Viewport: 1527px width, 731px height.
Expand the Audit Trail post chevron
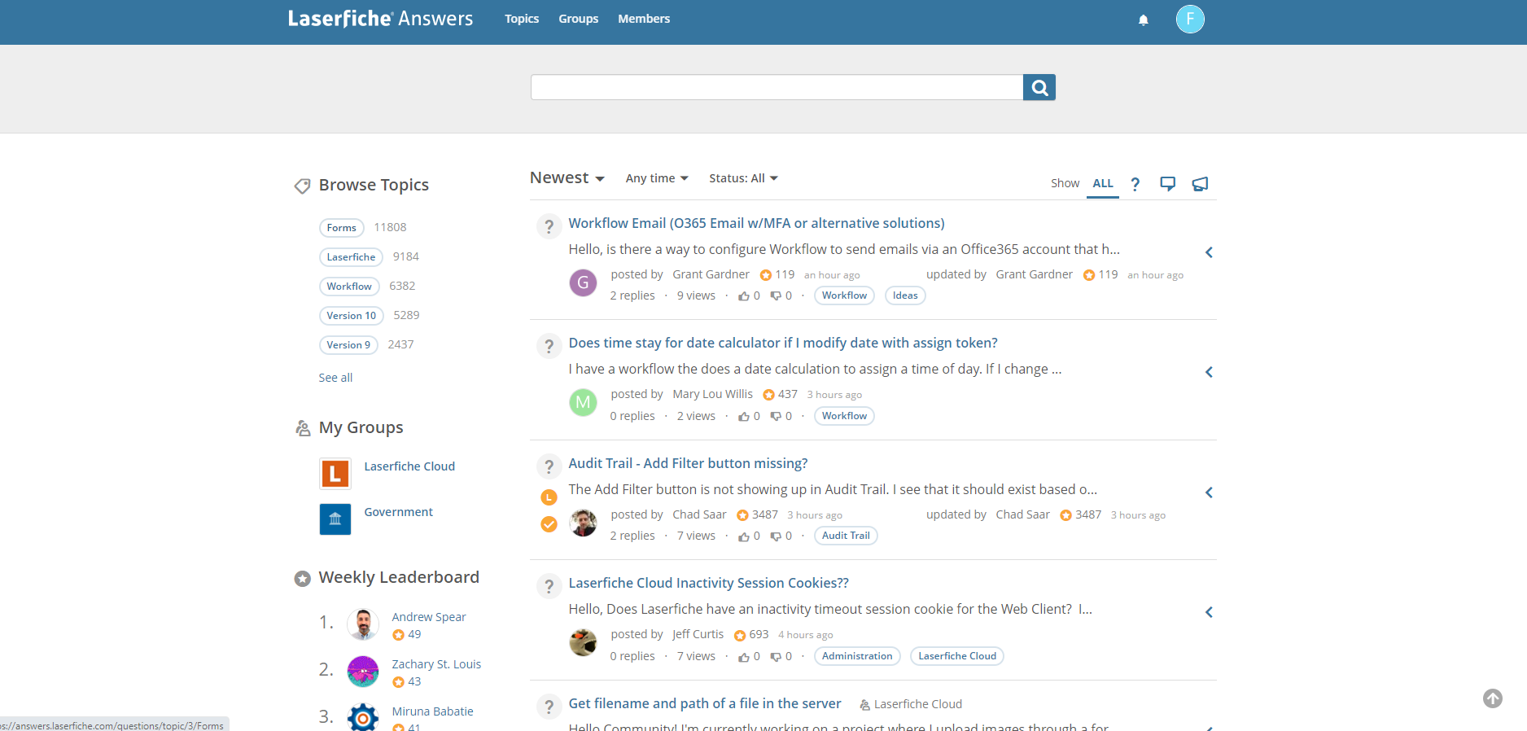click(1209, 492)
